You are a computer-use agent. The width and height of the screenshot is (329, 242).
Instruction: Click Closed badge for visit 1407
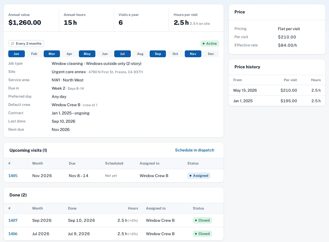coord(202,220)
